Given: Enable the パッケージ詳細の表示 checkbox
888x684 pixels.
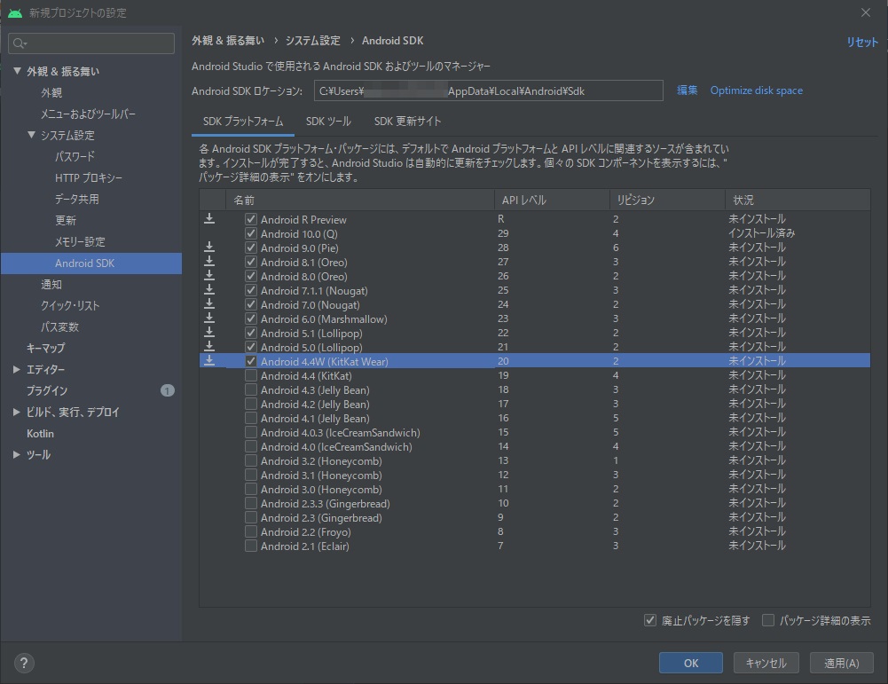Looking at the screenshot, I should 768,619.
